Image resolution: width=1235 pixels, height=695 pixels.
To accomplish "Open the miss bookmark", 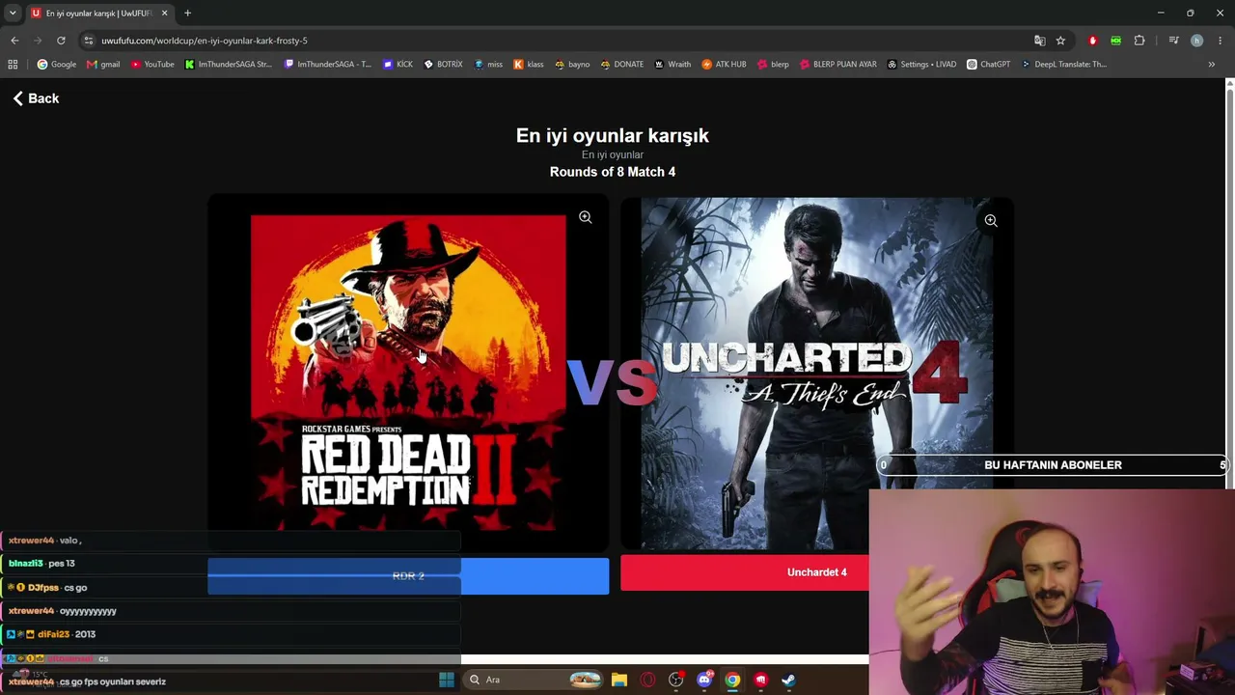I will coord(487,65).
